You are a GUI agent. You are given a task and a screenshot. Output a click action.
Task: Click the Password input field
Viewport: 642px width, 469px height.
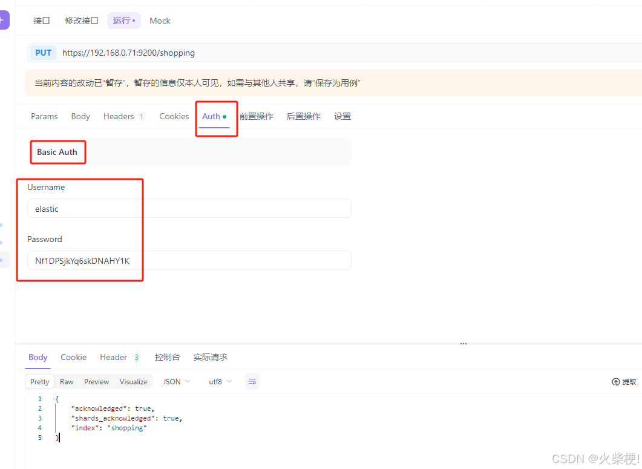coord(189,260)
